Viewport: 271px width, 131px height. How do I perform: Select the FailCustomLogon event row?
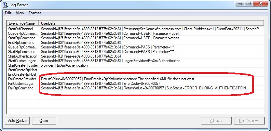(21, 84)
